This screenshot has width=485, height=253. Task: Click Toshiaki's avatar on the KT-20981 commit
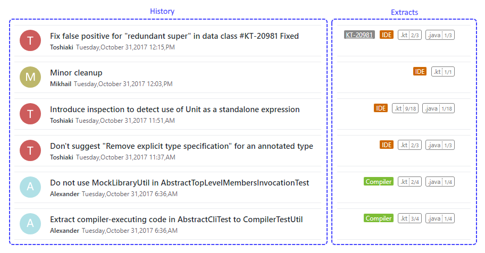tap(30, 40)
